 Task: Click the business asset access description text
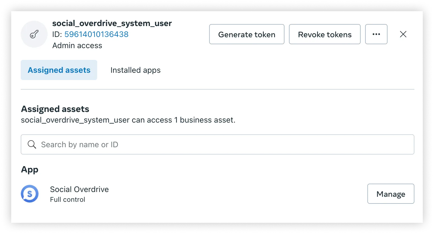tap(128, 120)
